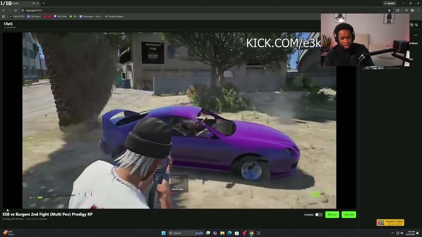422x237 pixels.
Task: Click the clip title ESB vs Burgers 2nd Fight
Action: 47,214
